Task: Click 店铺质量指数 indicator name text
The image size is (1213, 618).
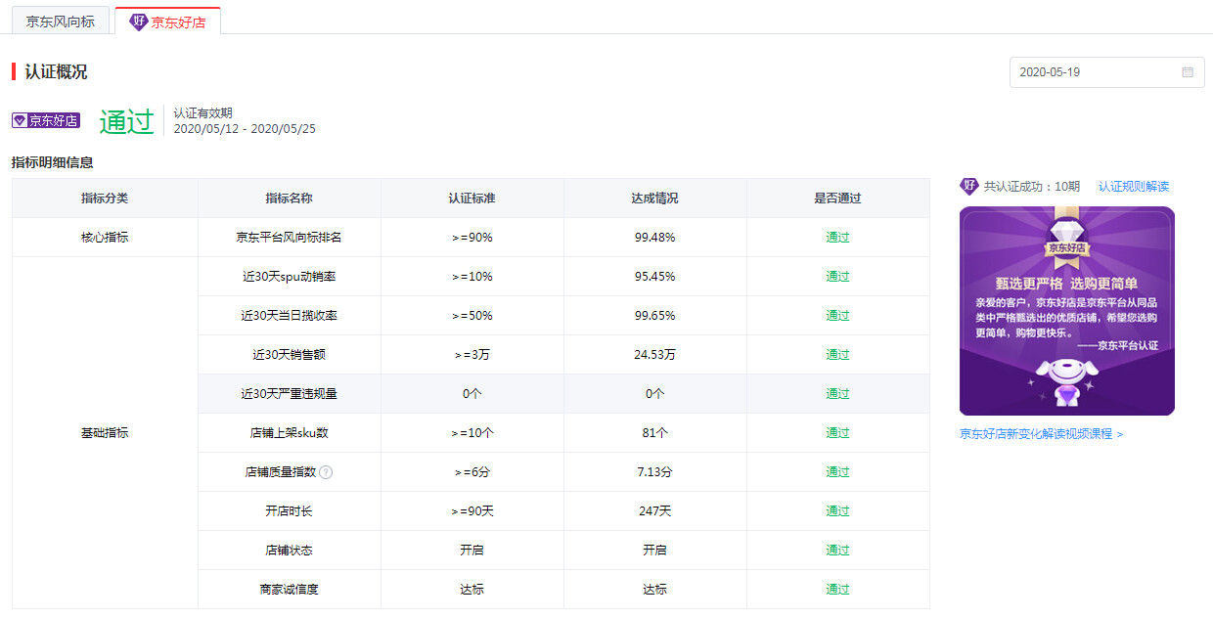Action: [281, 472]
